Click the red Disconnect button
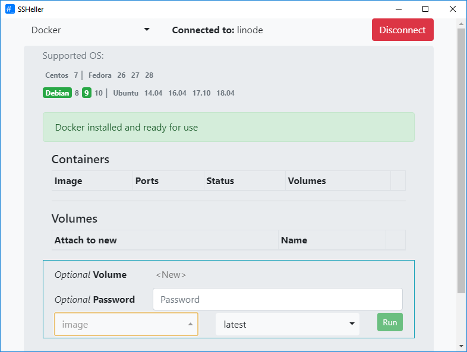The height and width of the screenshot is (352, 467). point(402,30)
